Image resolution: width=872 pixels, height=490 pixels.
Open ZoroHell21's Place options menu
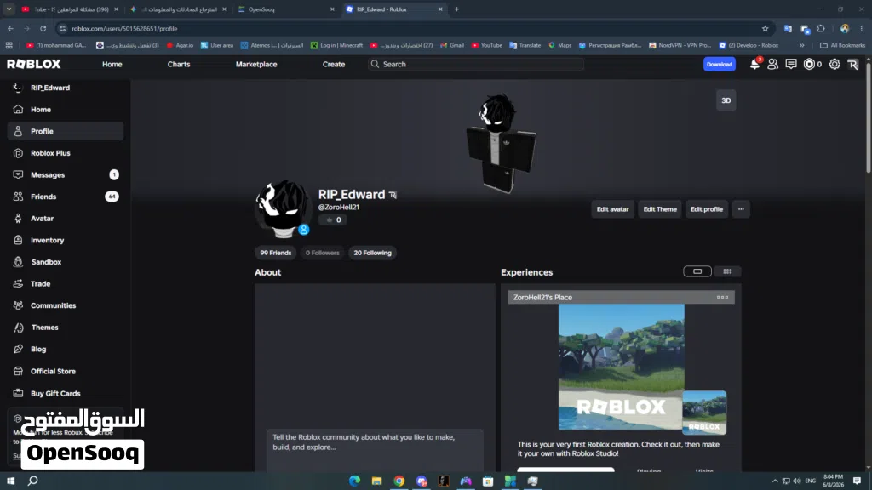pos(722,297)
